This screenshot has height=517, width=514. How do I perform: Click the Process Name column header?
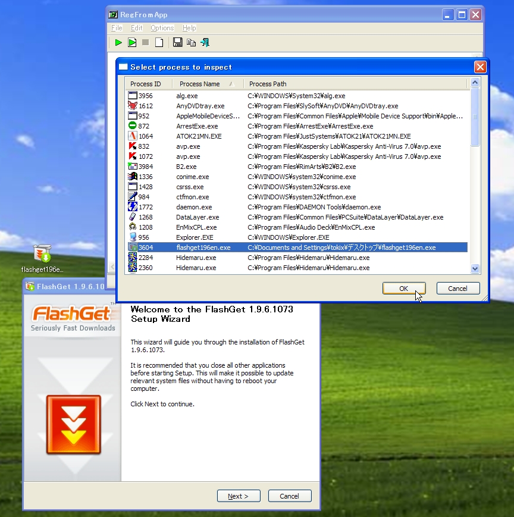[x=208, y=84]
